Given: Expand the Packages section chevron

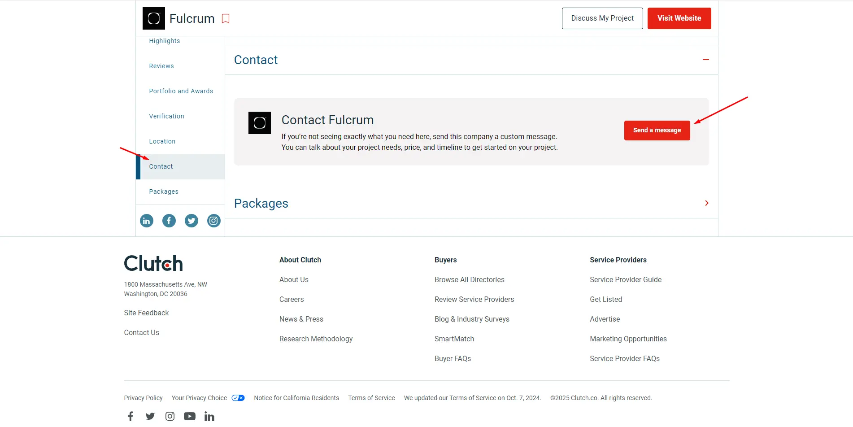Looking at the screenshot, I should pos(707,203).
